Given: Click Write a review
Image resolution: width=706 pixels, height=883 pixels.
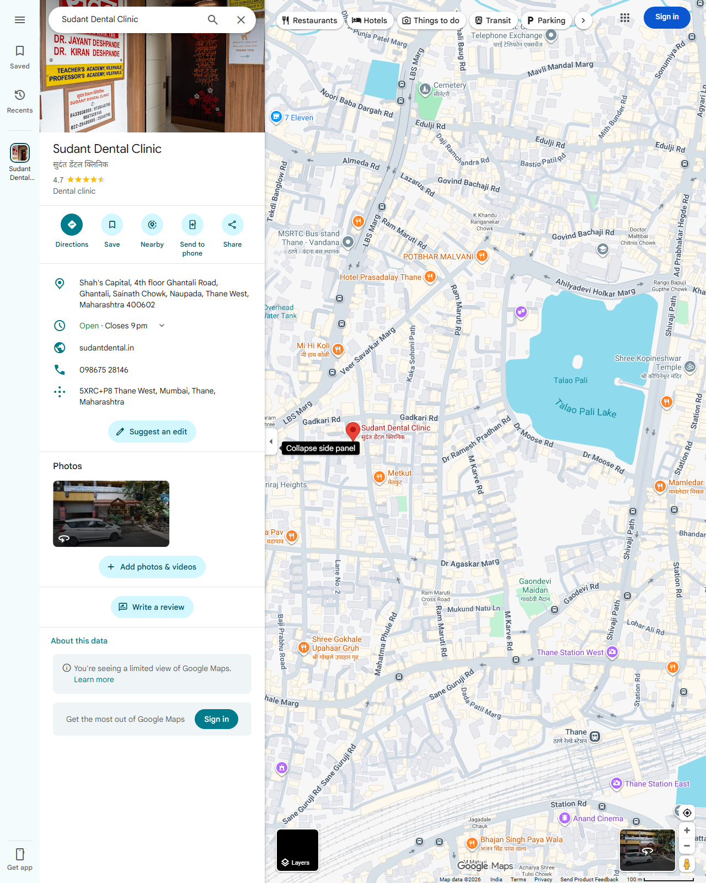Looking at the screenshot, I should [x=152, y=607].
